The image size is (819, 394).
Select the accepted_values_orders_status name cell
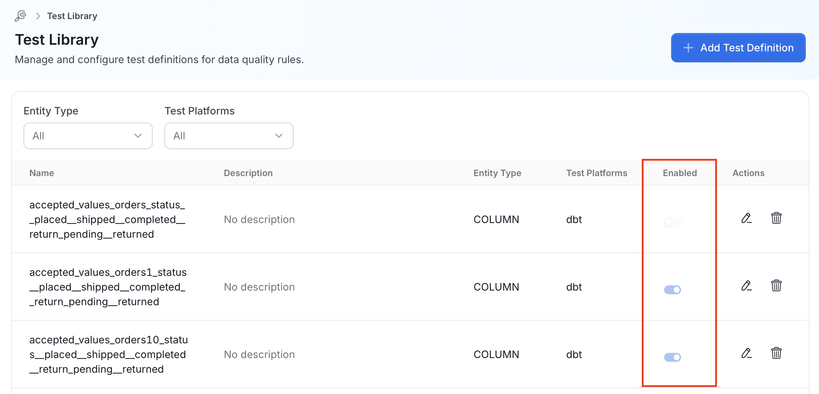tap(107, 219)
